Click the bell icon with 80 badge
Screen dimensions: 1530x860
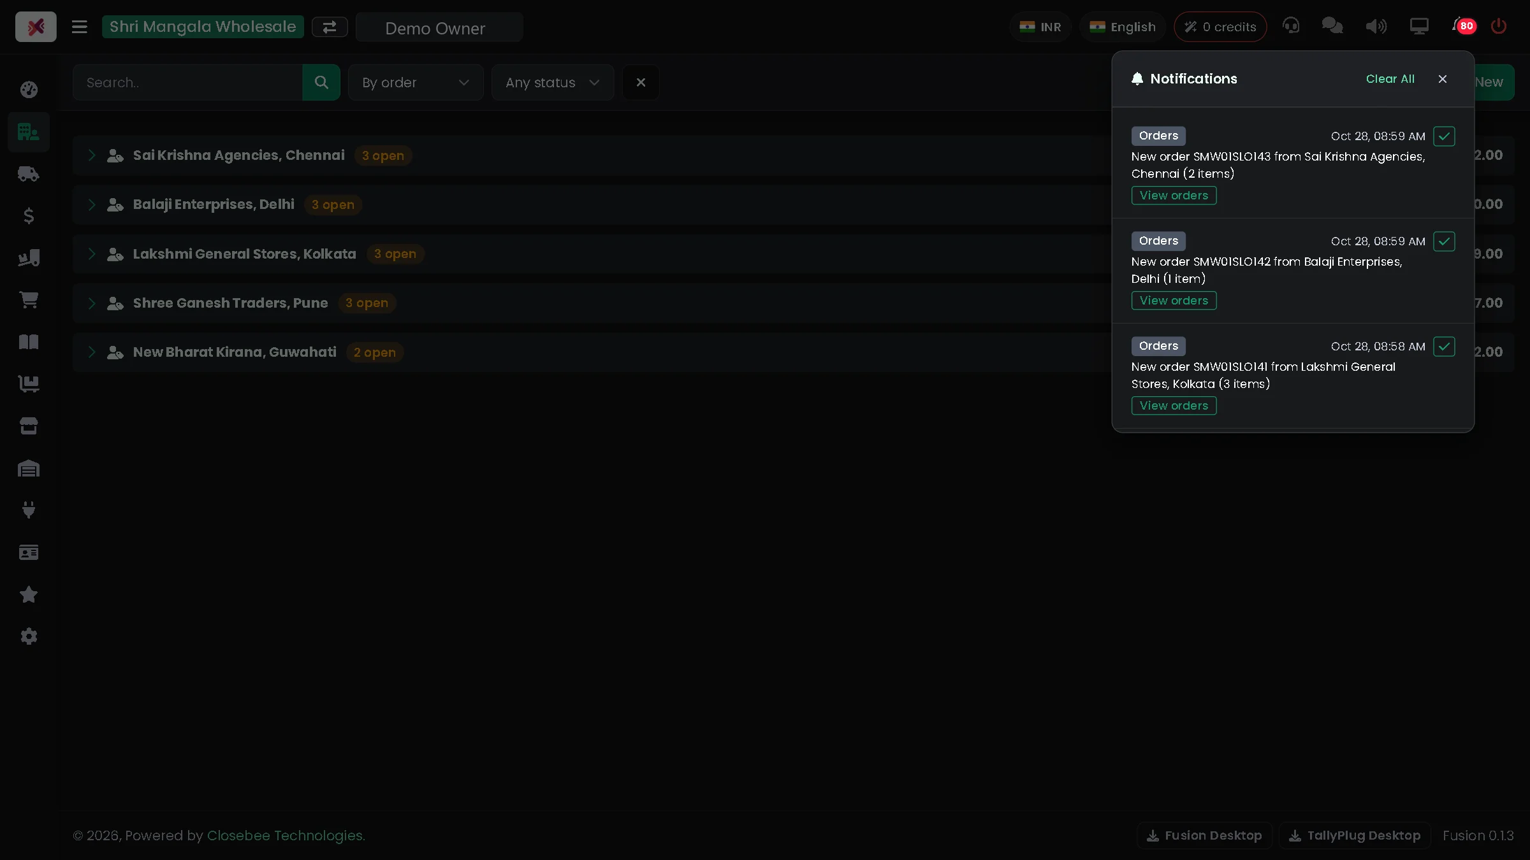(x=1464, y=26)
